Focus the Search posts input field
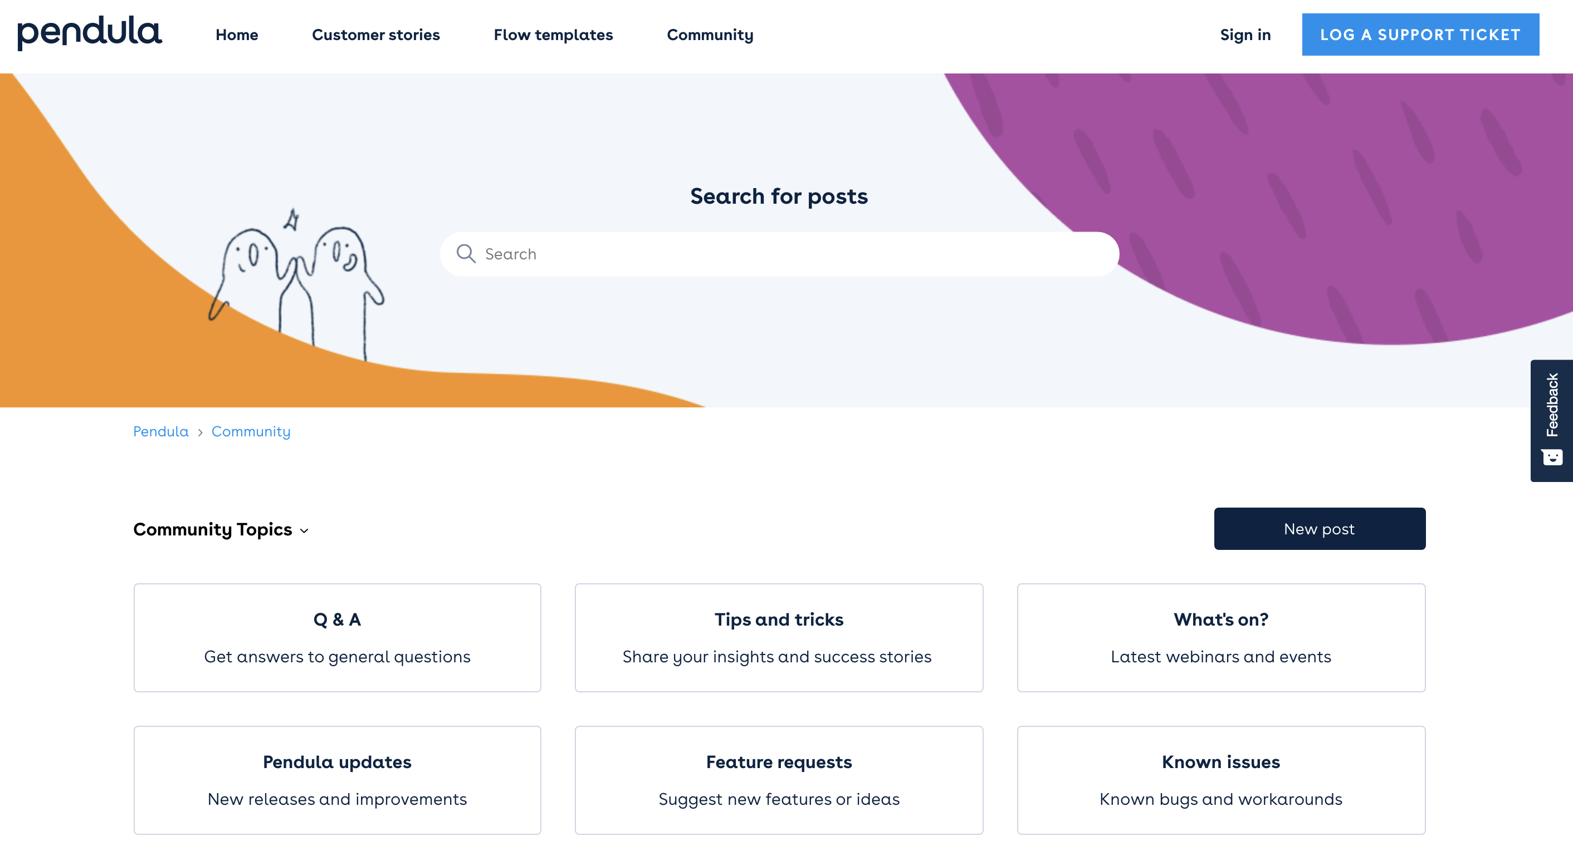Image resolution: width=1573 pixels, height=846 pixels. [x=779, y=254]
